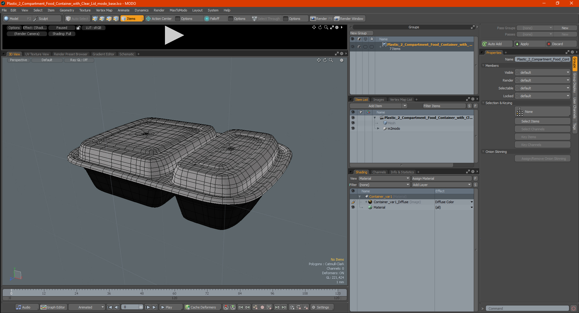Toggle Auto Select option

(x=77, y=19)
